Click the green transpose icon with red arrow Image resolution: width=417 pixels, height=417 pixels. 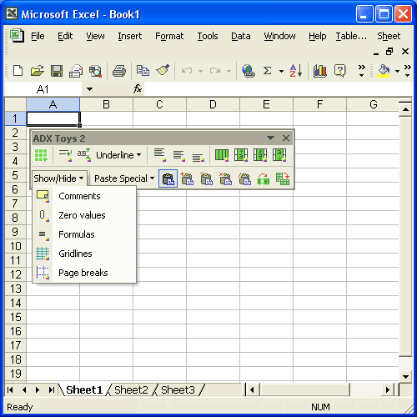click(264, 178)
